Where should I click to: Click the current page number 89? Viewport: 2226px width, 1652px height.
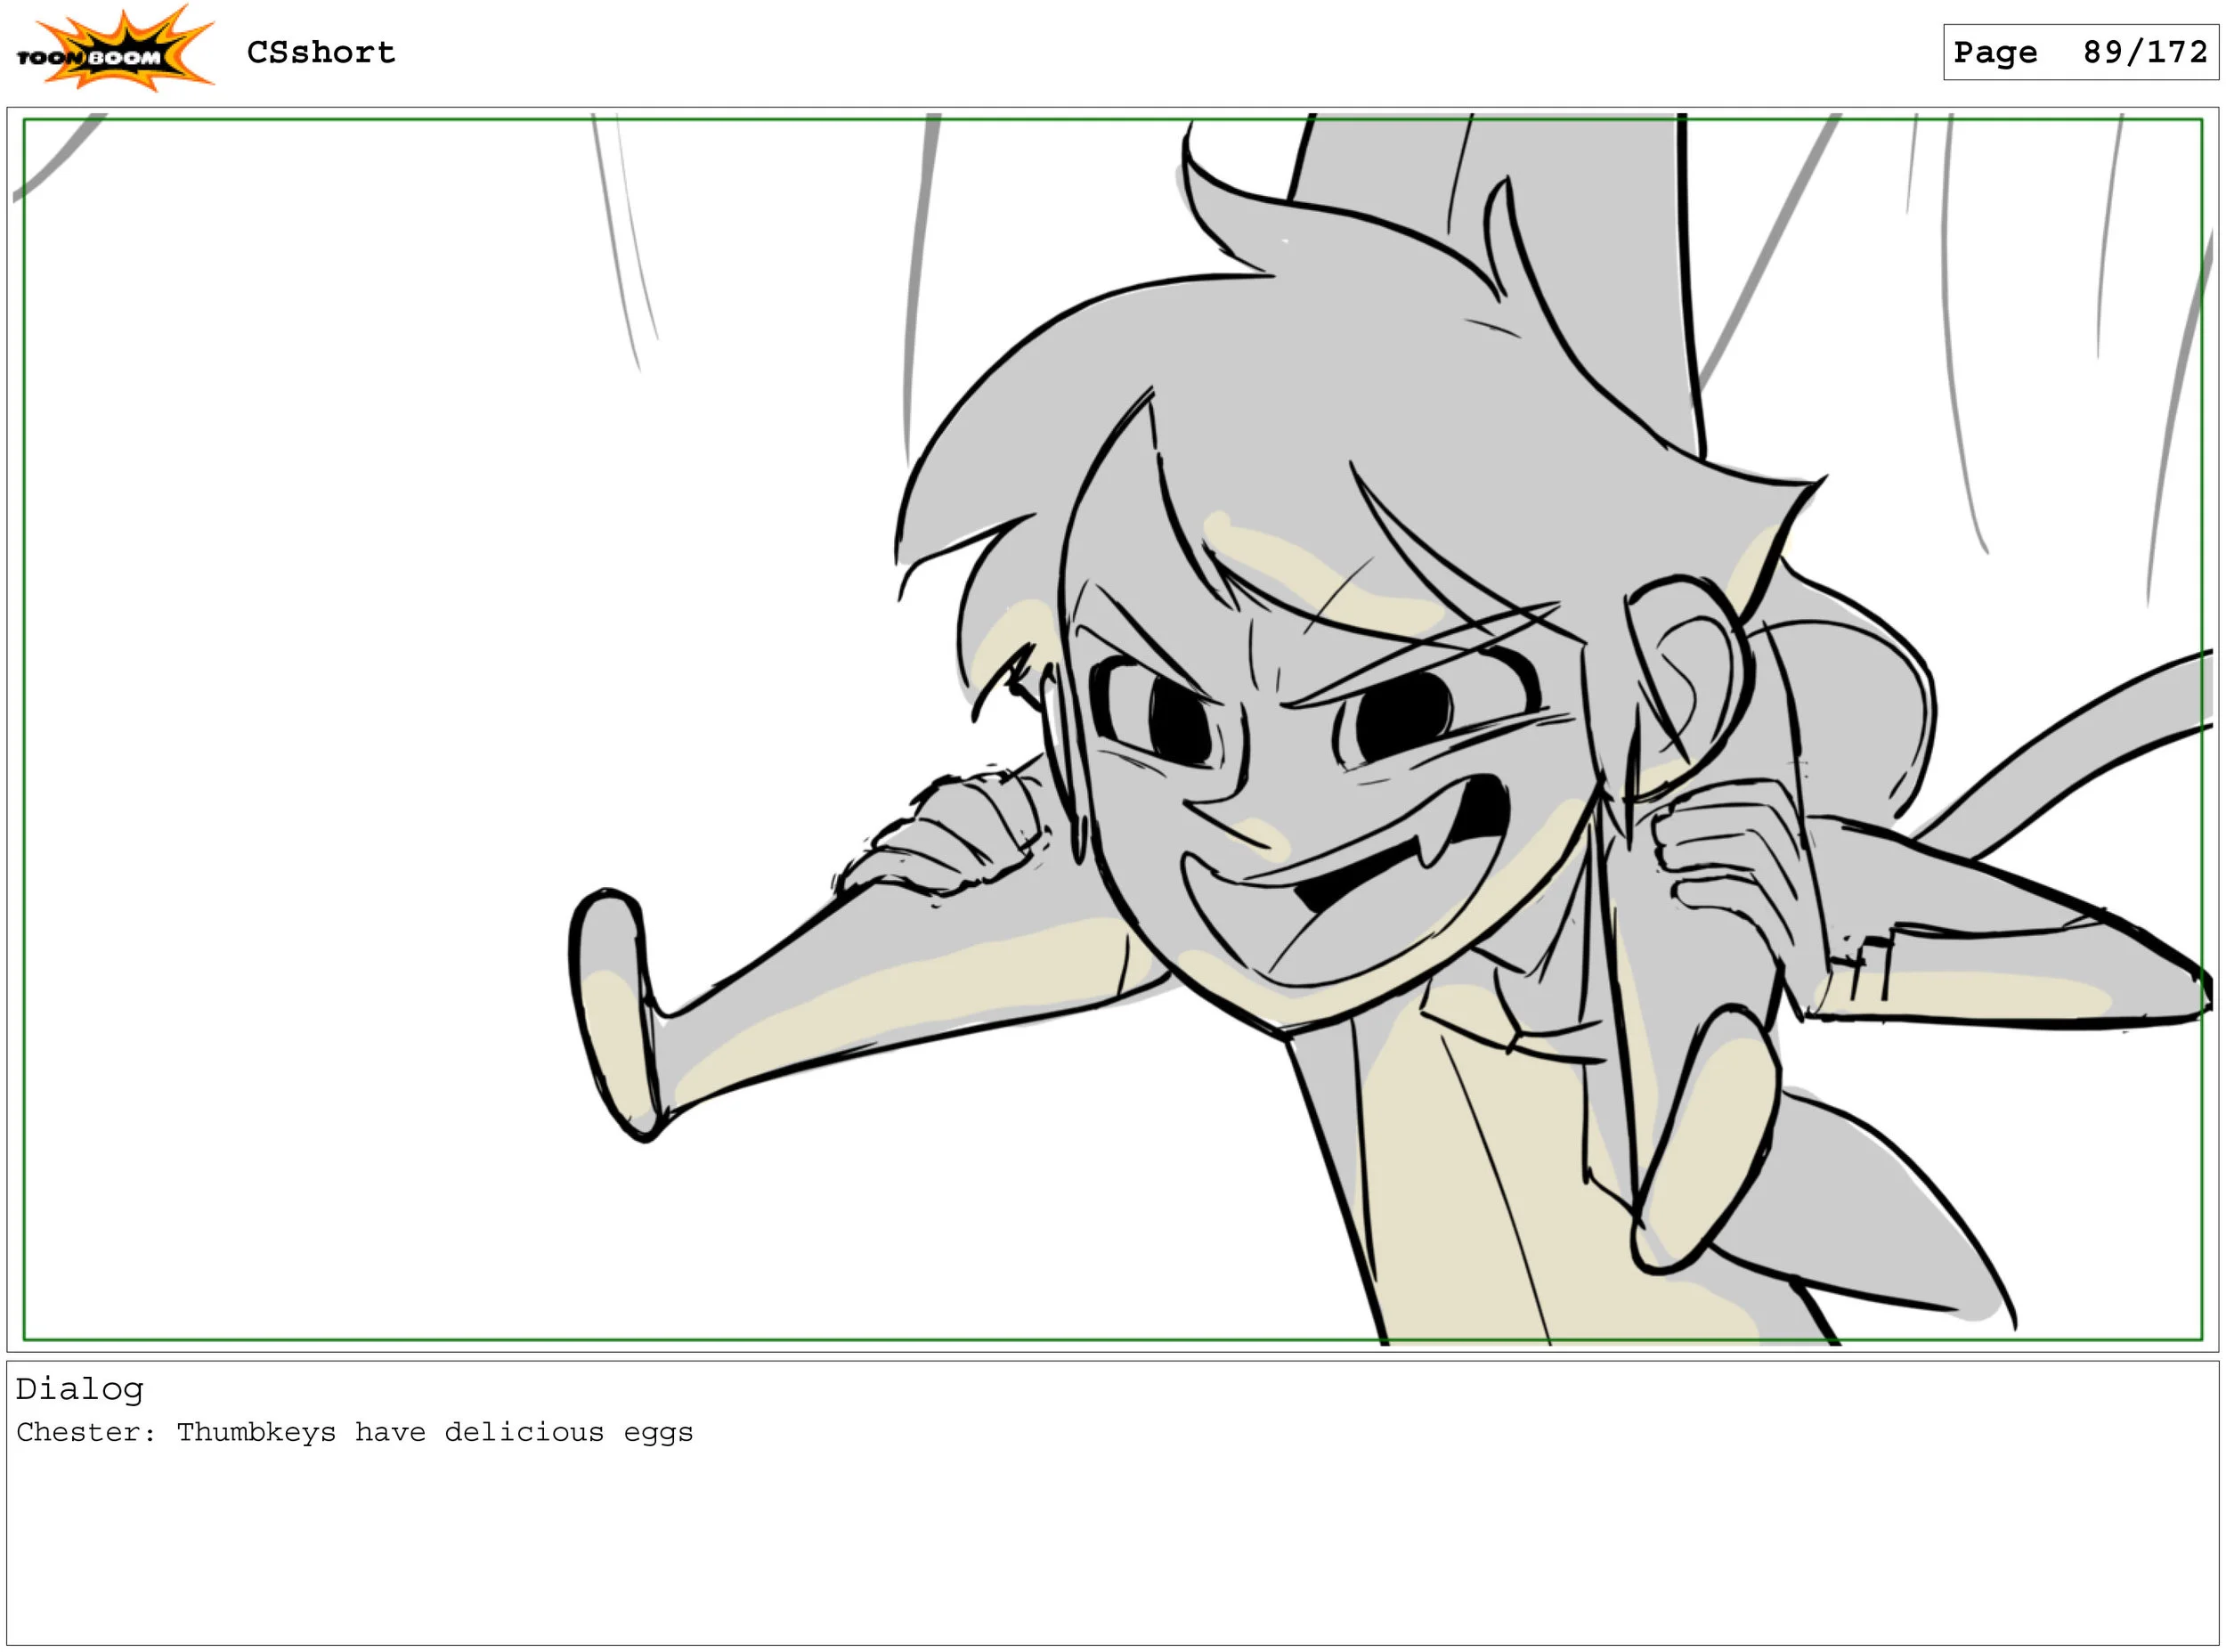pyautogui.click(x=2102, y=52)
